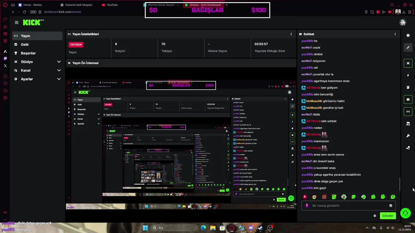Click purple microphone in chat box
415x233 pixels.
[307, 205]
